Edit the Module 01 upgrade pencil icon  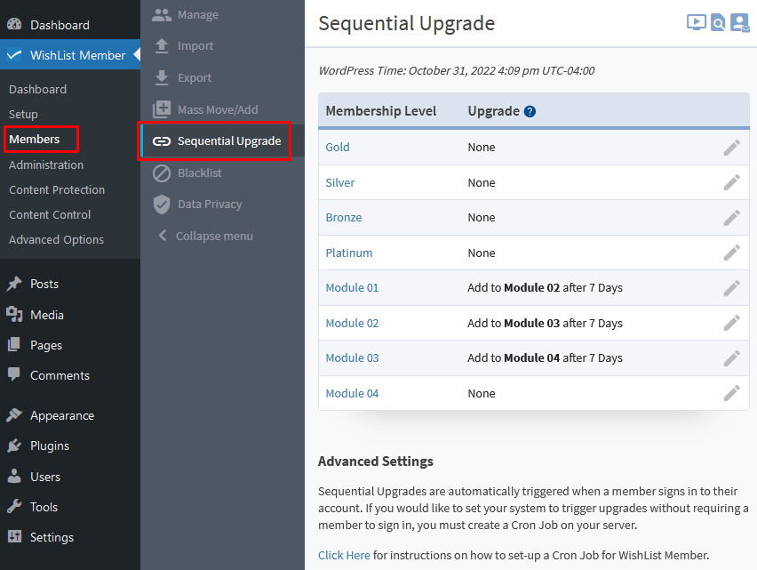pyautogui.click(x=731, y=288)
